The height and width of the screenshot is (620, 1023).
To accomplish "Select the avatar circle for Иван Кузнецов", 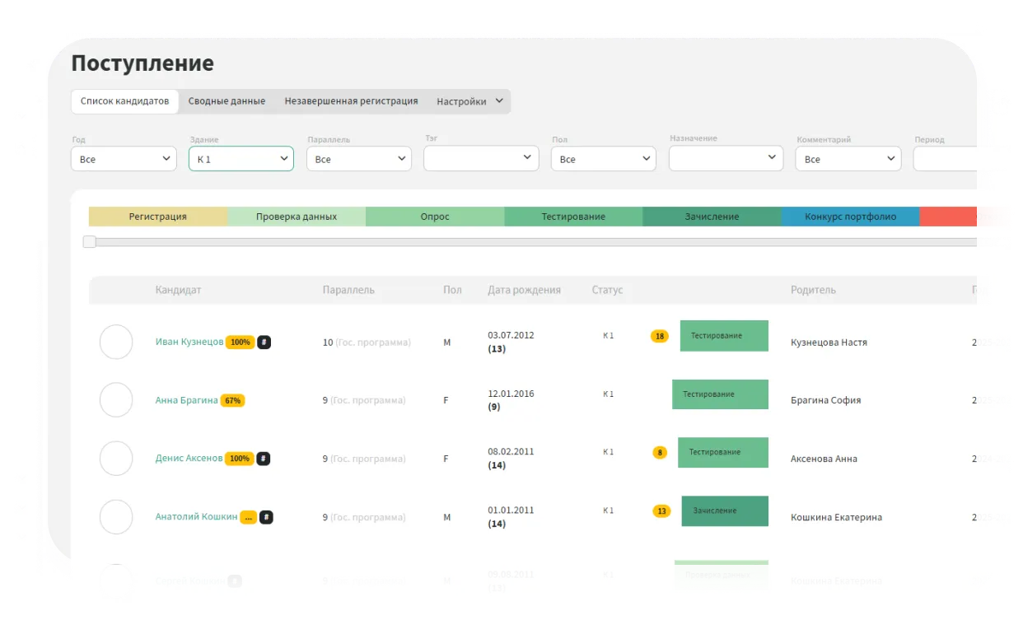I will coord(116,342).
